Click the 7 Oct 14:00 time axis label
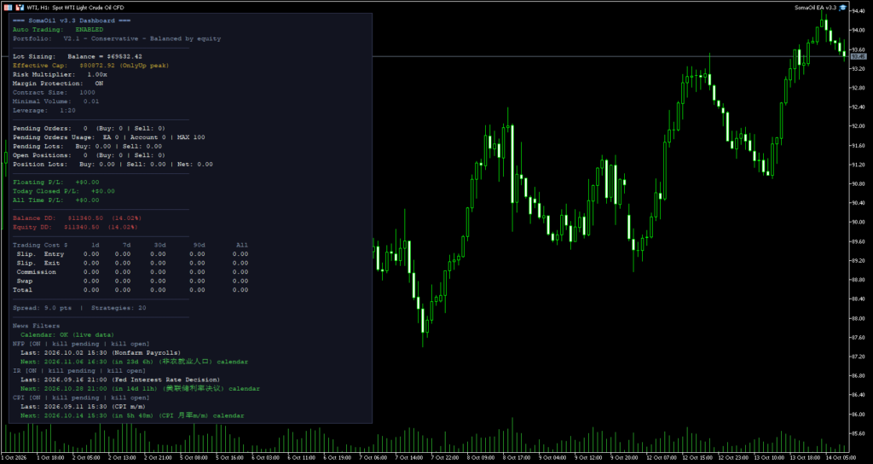Screen dimensions: 873x464 click(410, 457)
